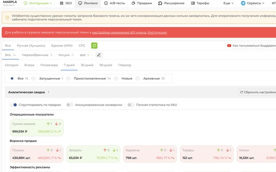Viewport: 276px width, 172px height.
Task: Select the 30 дней period tab
Action: click(87, 65)
